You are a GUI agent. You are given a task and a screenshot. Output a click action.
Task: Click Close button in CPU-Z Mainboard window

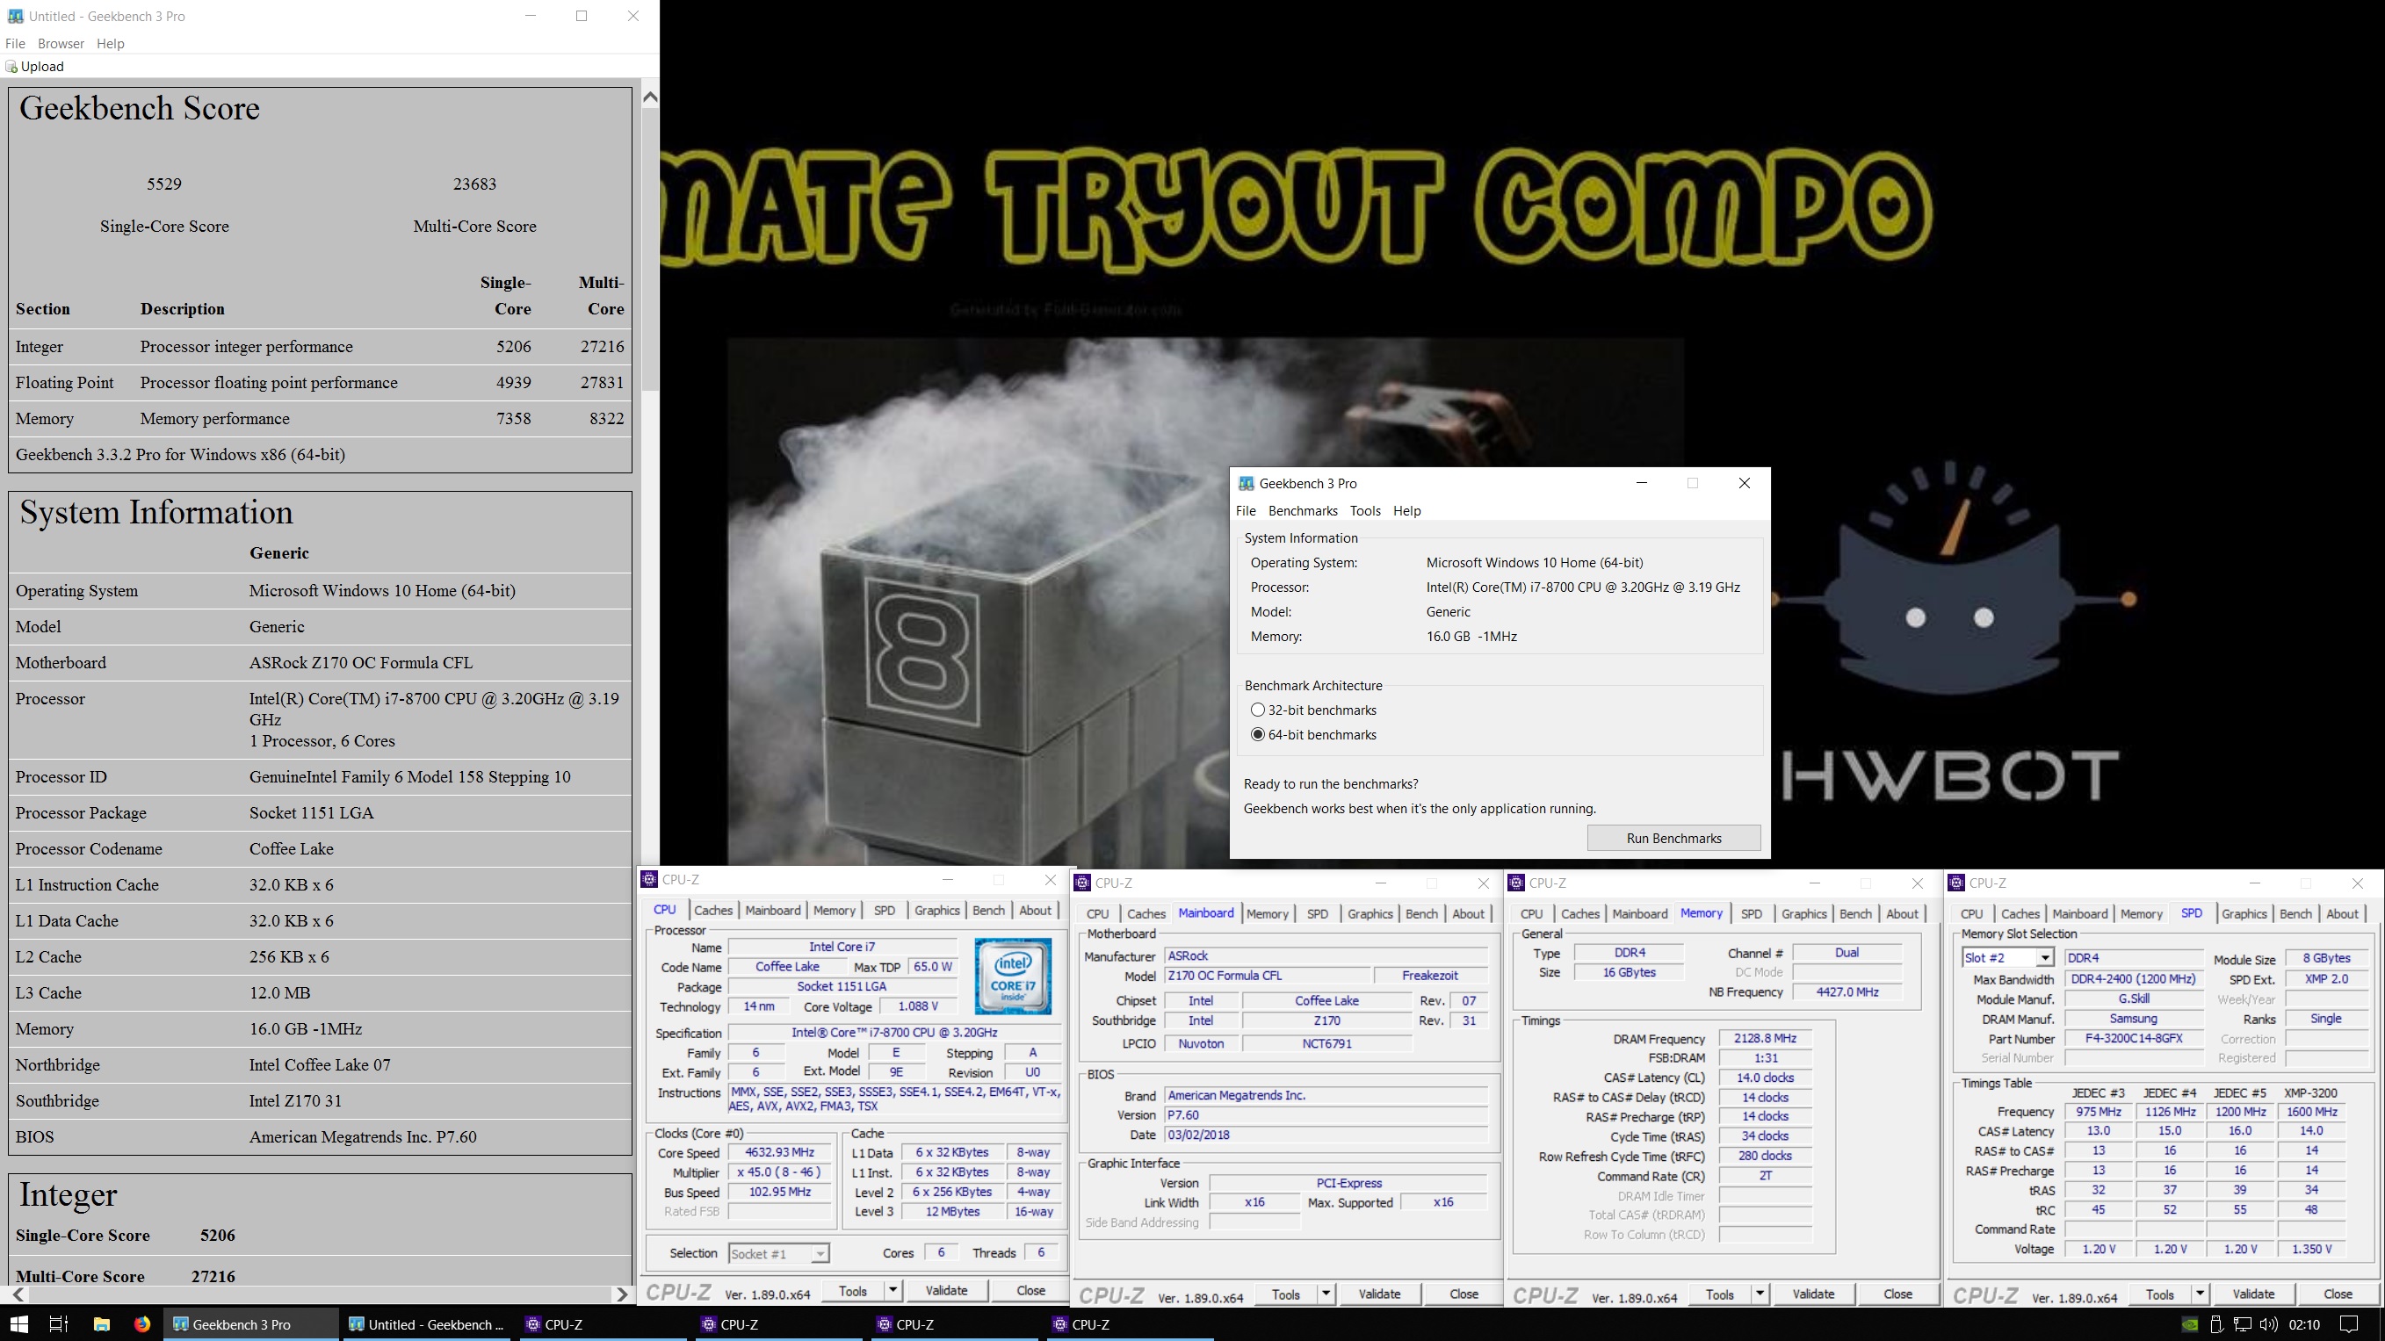1464,1294
